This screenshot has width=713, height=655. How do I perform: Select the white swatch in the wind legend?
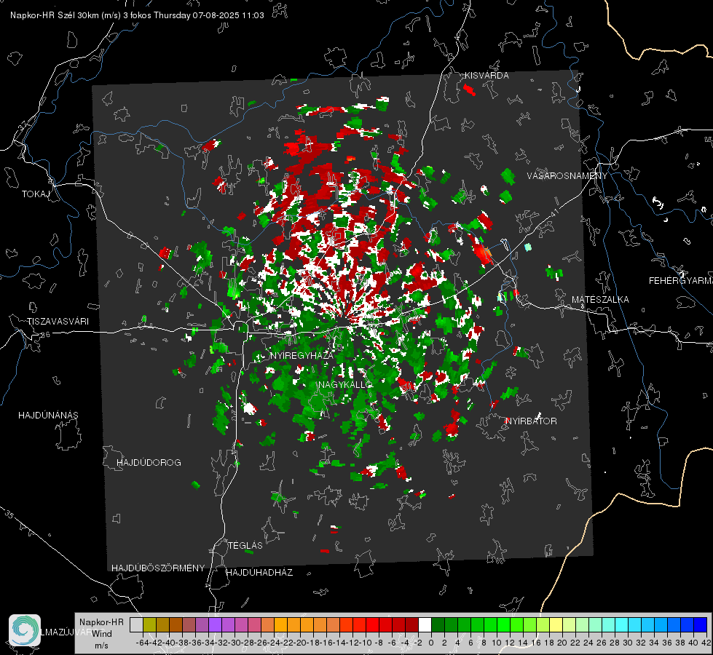[x=425, y=624]
